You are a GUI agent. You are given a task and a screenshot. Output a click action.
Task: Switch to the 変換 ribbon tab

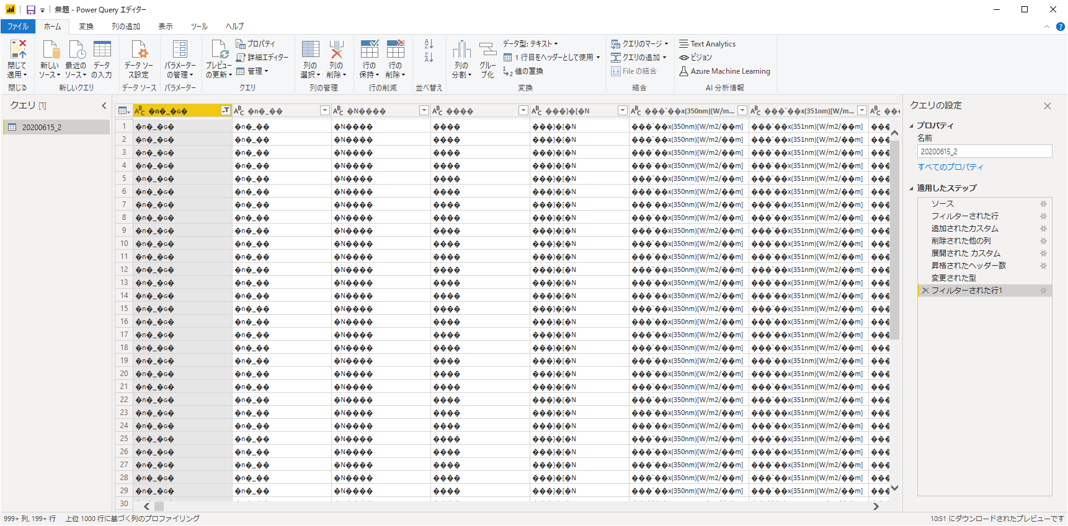[86, 27]
